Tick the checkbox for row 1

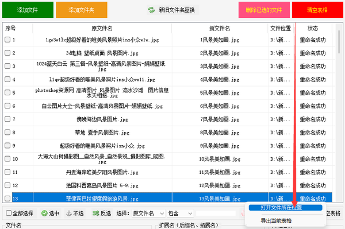tap(7, 40)
